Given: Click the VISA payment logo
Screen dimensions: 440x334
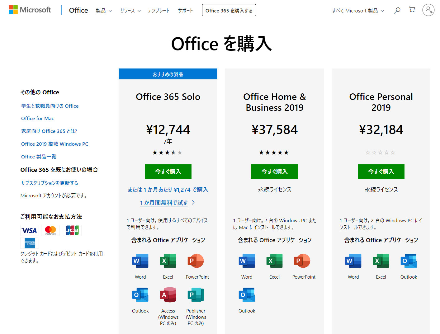Looking at the screenshot, I should point(30,230).
